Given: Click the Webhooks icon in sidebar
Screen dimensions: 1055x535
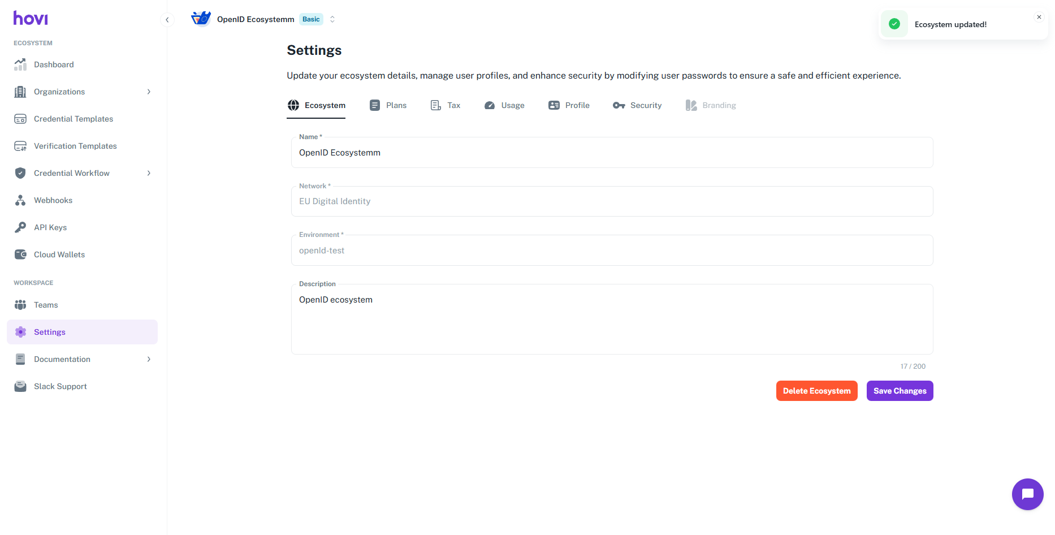Looking at the screenshot, I should click(20, 200).
